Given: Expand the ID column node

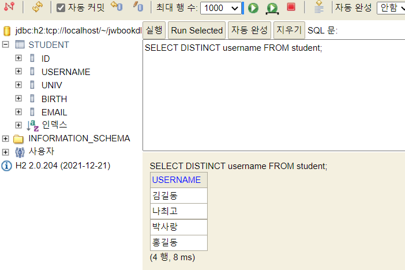Looking at the screenshot, I should point(18,58).
